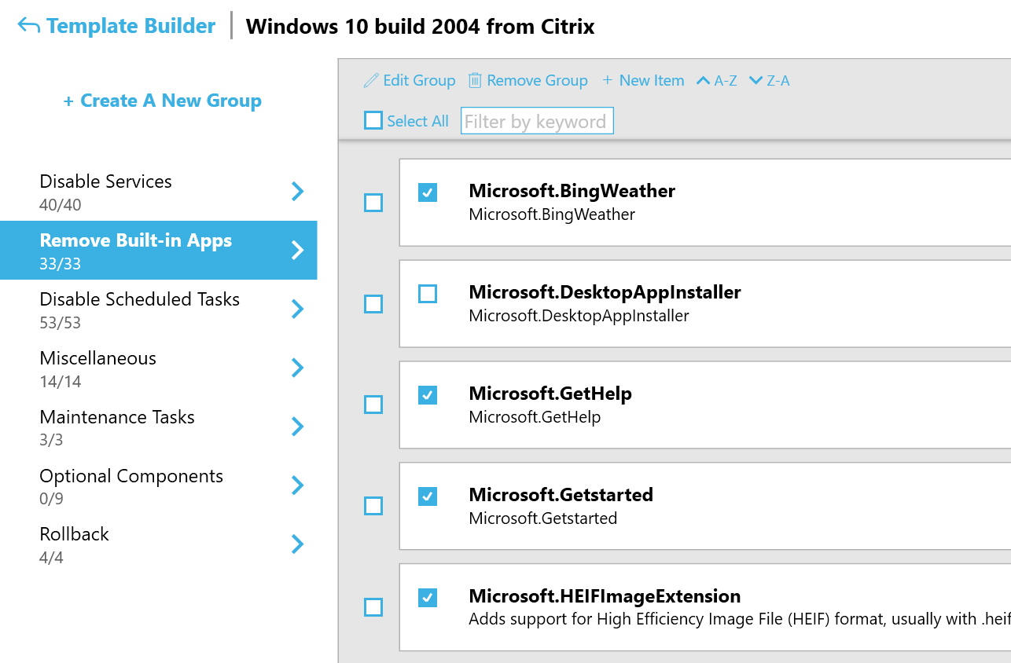Select the Optional Components group
The width and height of the screenshot is (1011, 663).
(x=159, y=486)
